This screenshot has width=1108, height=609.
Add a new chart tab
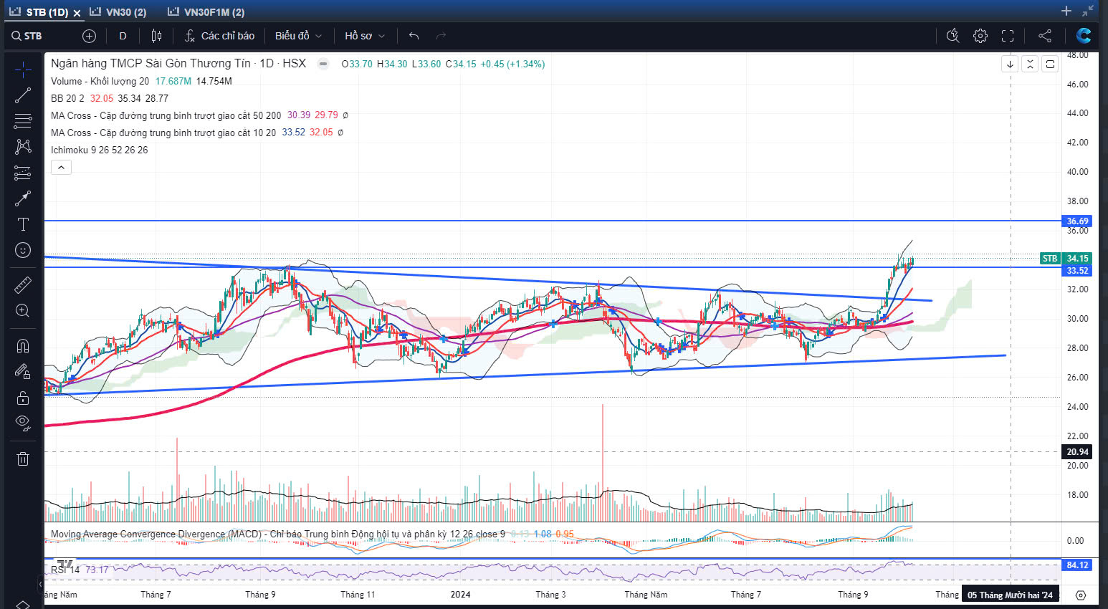point(1066,11)
